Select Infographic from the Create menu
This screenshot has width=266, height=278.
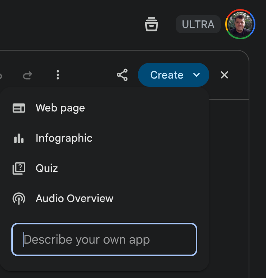tap(105, 138)
